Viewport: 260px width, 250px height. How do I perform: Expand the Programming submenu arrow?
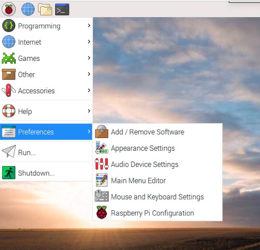[89, 25]
